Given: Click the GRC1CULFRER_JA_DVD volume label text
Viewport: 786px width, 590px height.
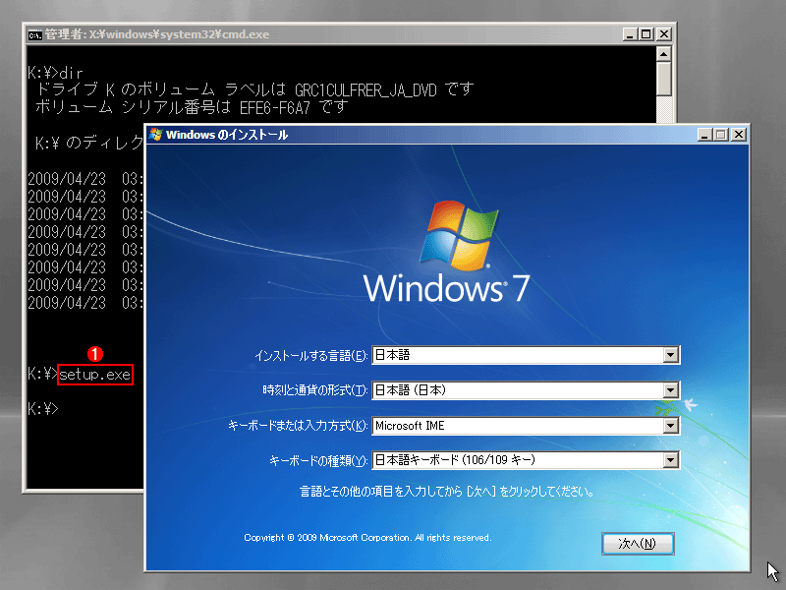Looking at the screenshot, I should pos(365,90).
